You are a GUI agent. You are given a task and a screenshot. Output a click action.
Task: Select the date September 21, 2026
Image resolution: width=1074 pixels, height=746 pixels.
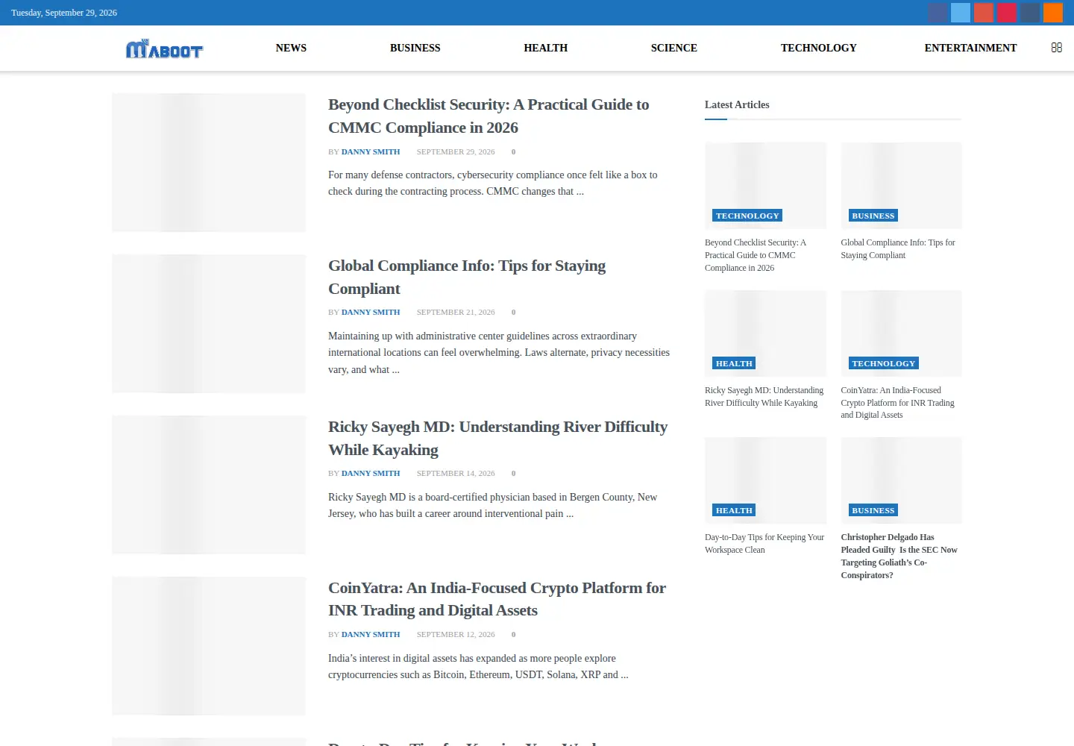point(456,312)
